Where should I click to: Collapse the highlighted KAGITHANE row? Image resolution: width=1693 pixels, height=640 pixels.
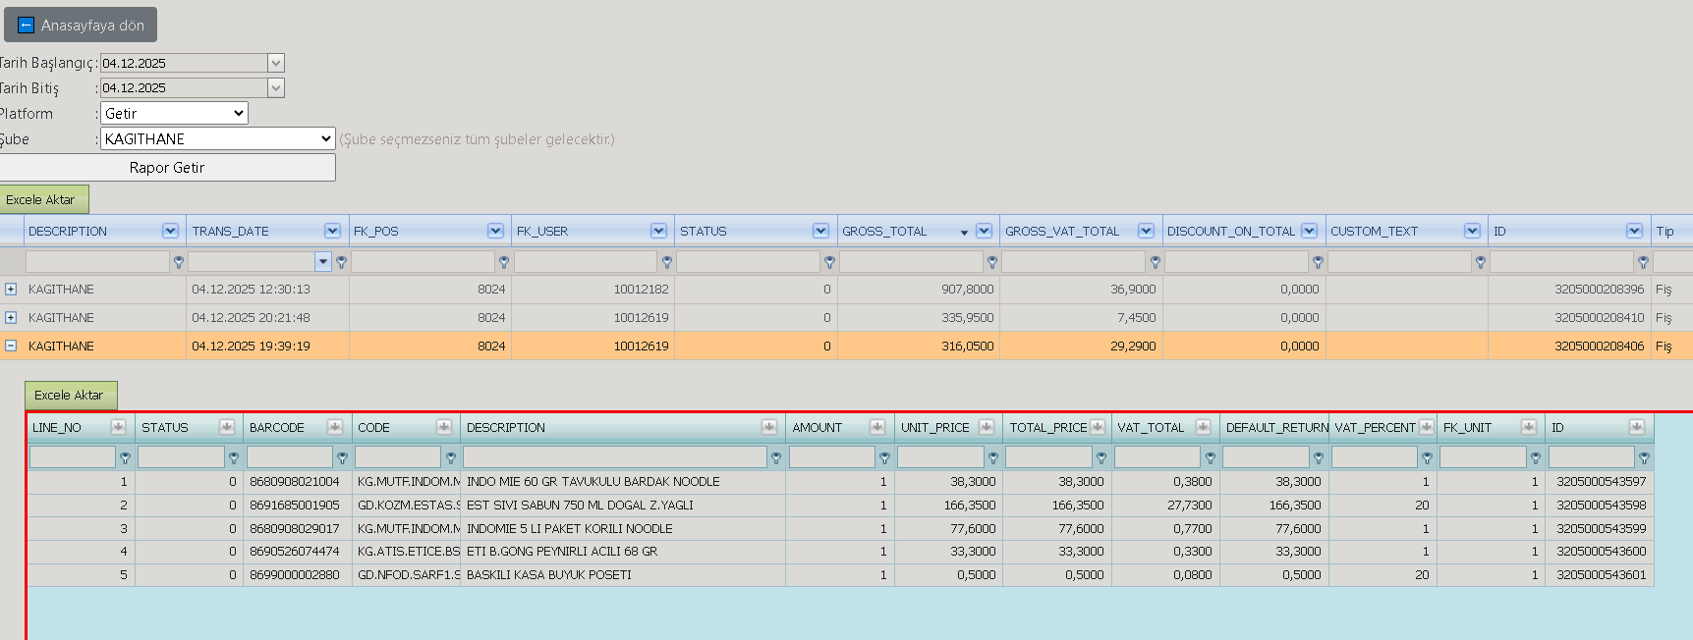(x=11, y=346)
